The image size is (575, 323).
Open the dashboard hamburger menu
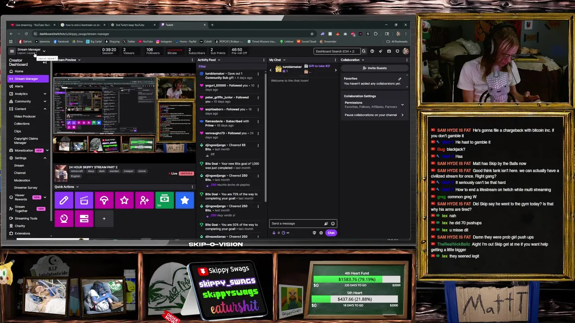point(12,51)
